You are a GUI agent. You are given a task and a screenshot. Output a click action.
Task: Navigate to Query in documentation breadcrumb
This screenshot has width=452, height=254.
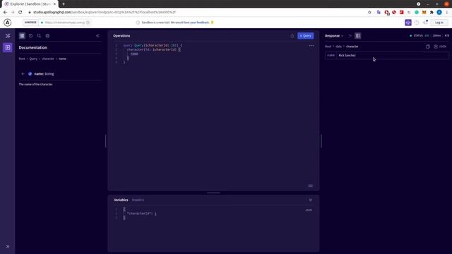[33, 59]
